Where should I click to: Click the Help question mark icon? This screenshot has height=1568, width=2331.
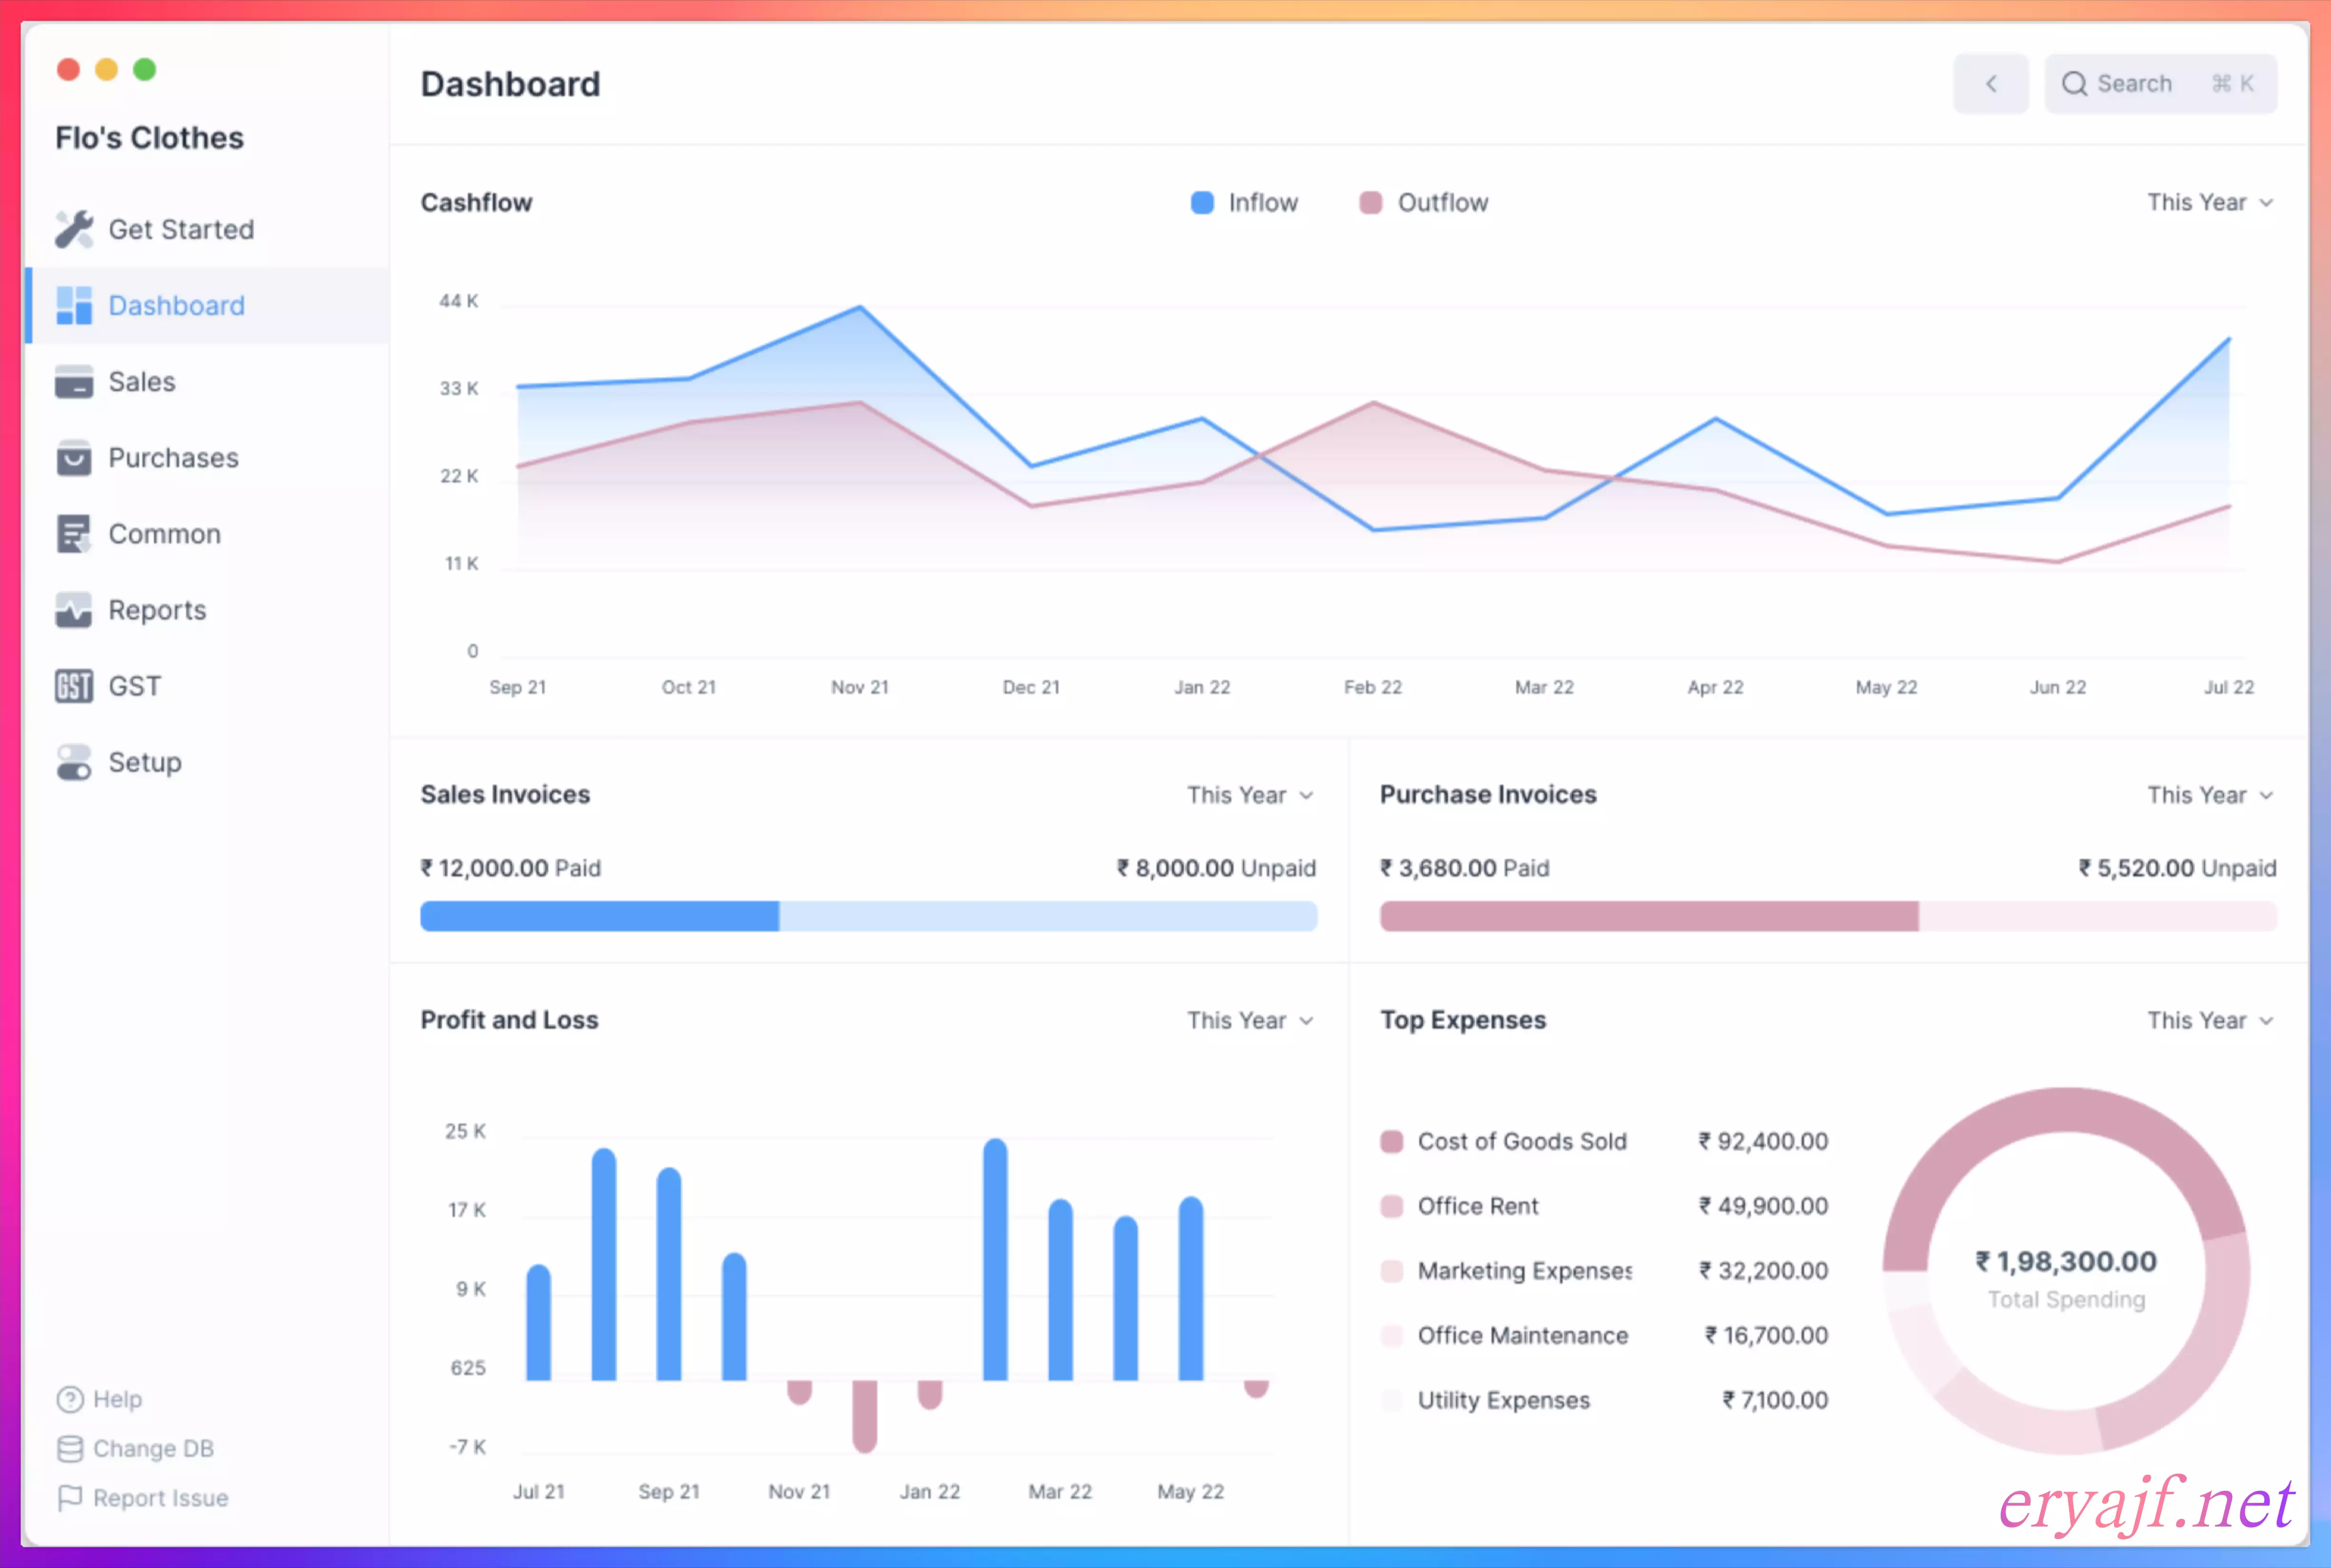70,1399
